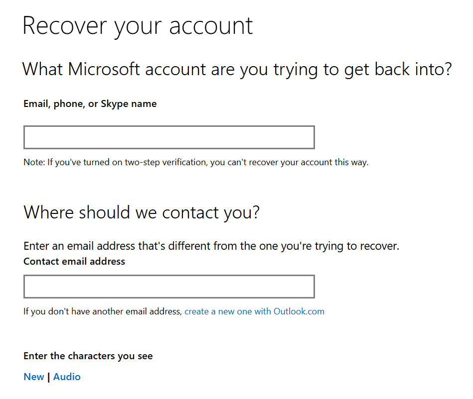
Task: Click the word "Note:" below the first field
Action: coord(34,162)
